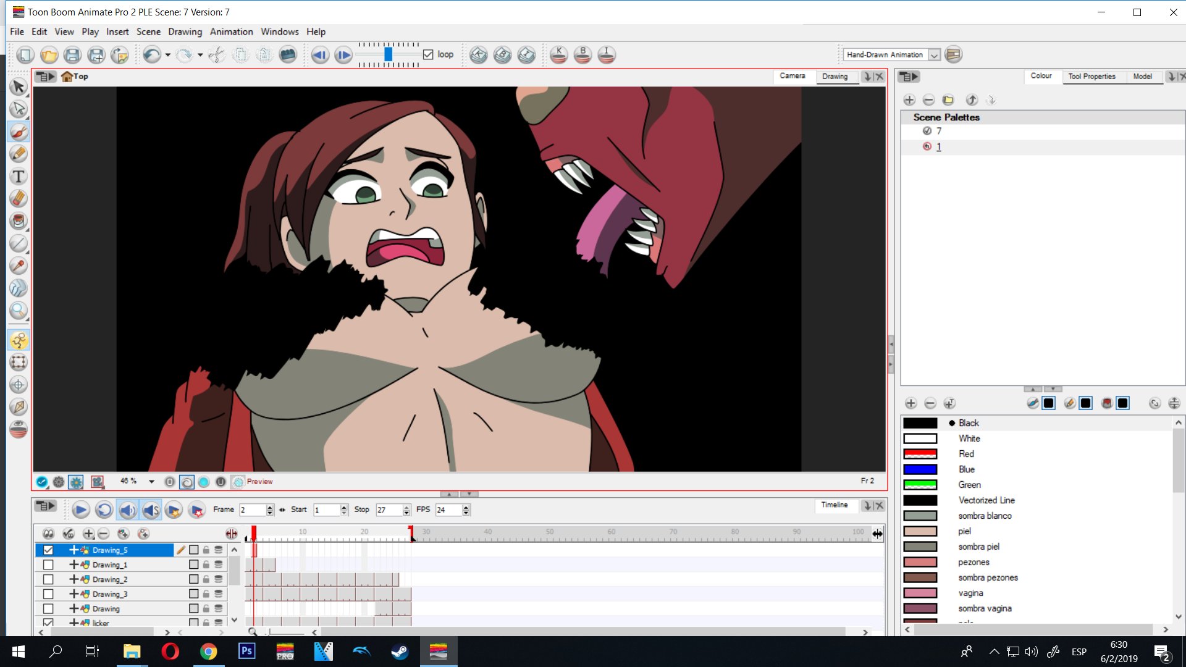
Task: Expand the Drawing_5 layer parameters
Action: [x=74, y=550]
